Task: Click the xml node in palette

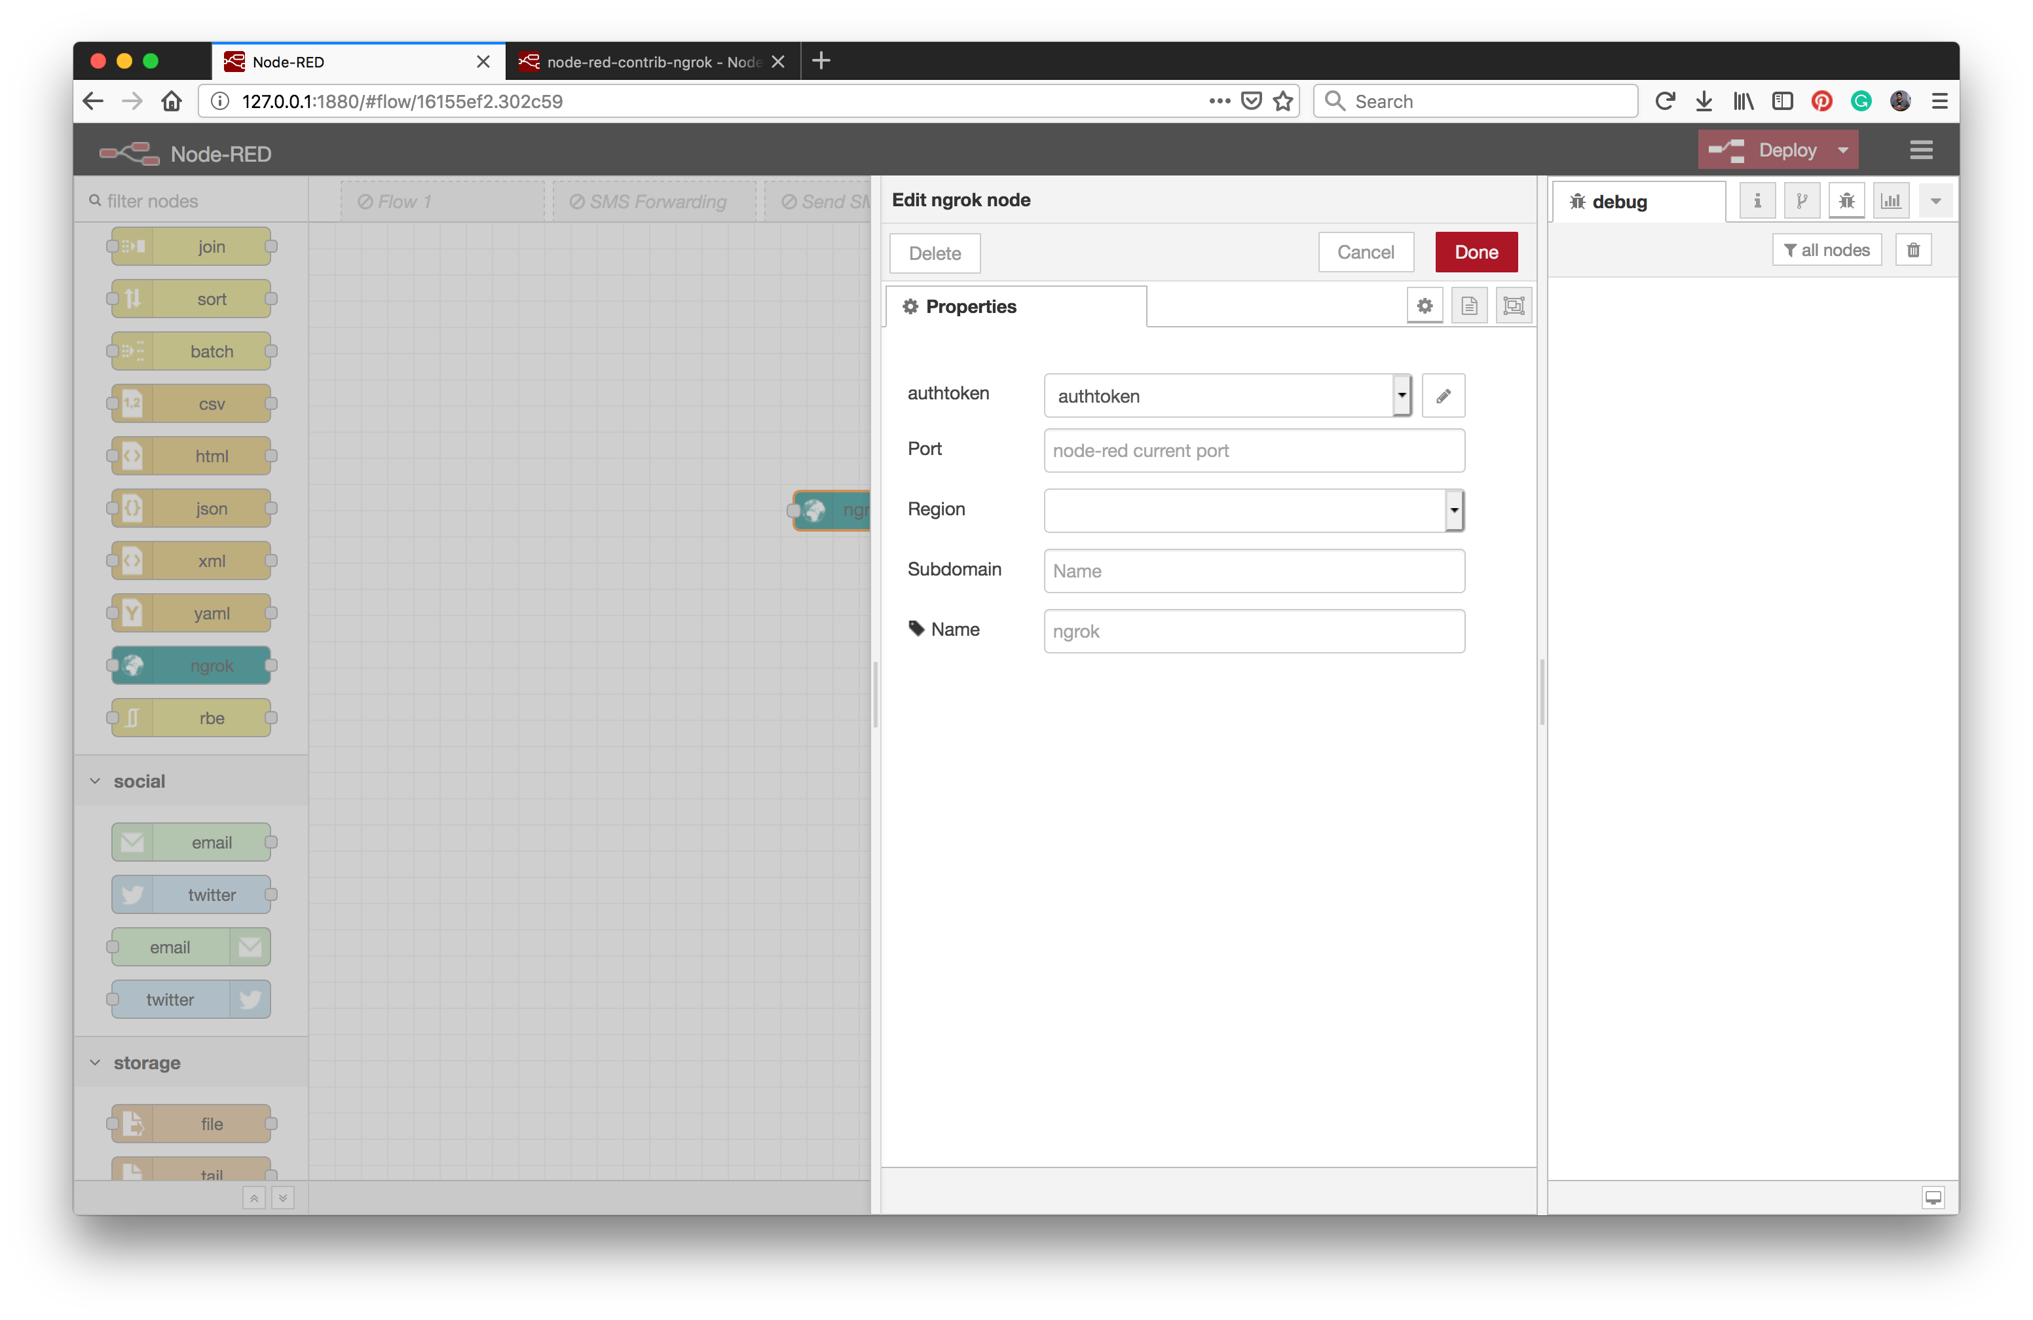Action: pos(191,561)
